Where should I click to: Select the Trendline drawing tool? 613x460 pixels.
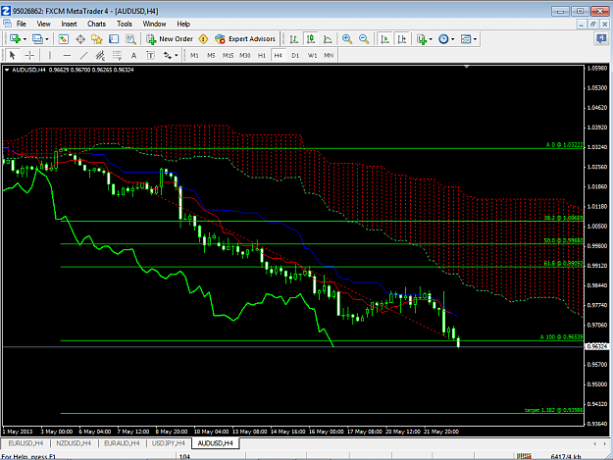(83, 55)
